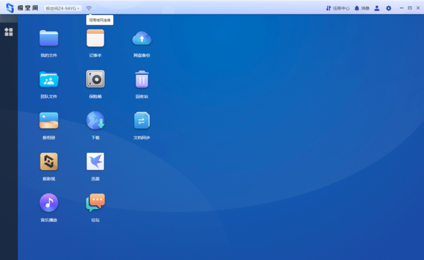Launch the 音乐播放 music player
The height and width of the screenshot is (260, 424).
coord(49,203)
